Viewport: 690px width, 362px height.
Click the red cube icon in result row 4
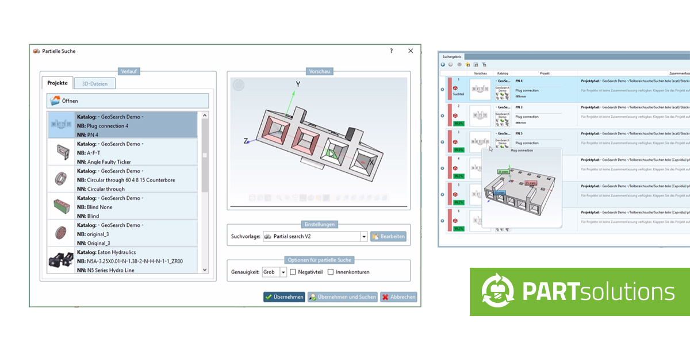click(455, 167)
